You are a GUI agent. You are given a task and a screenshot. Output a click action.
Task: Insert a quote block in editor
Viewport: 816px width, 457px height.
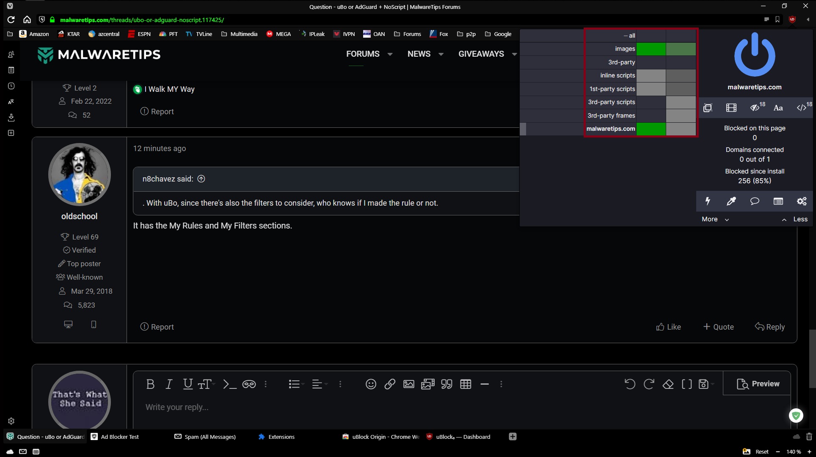point(447,384)
